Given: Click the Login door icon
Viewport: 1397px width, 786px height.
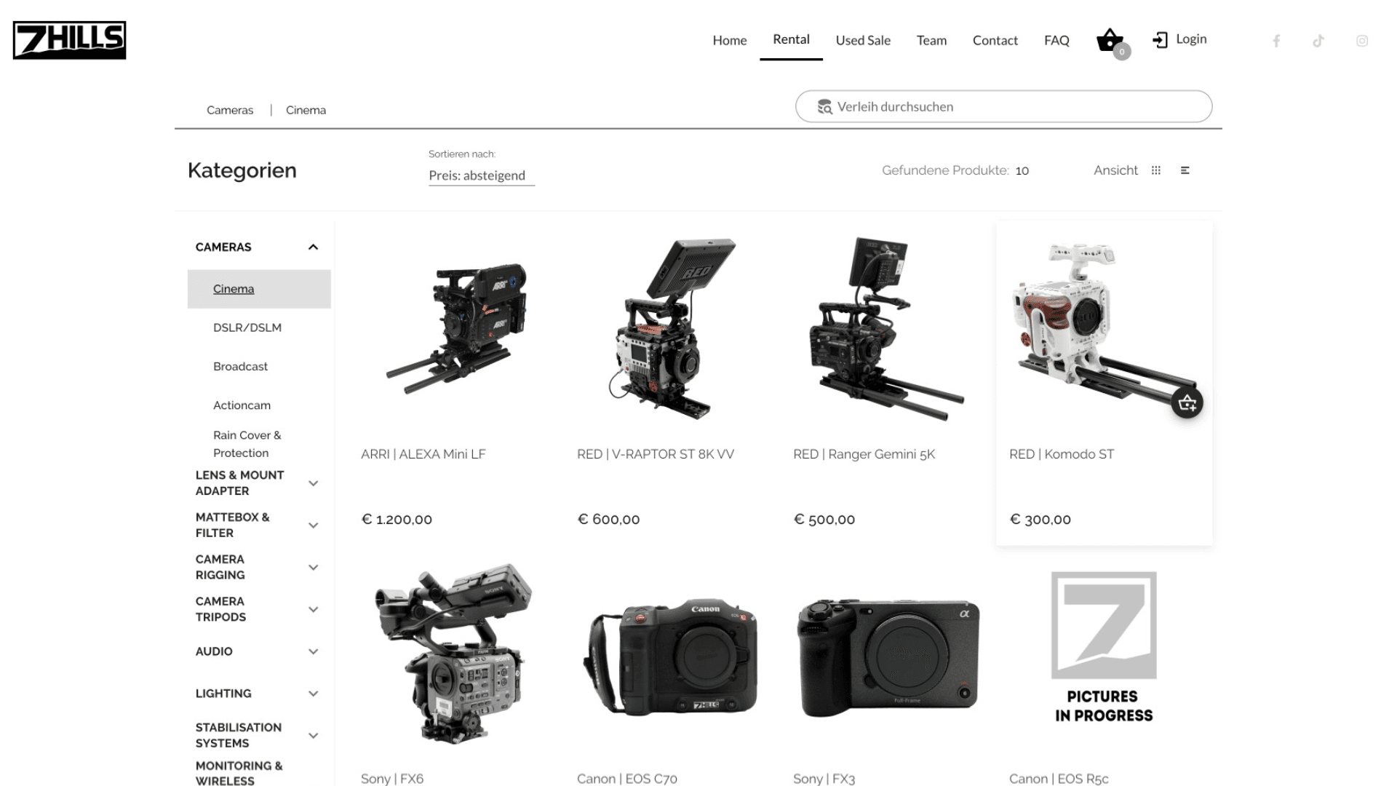Looking at the screenshot, I should [x=1160, y=40].
